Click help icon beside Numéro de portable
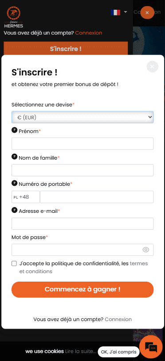 point(14,183)
